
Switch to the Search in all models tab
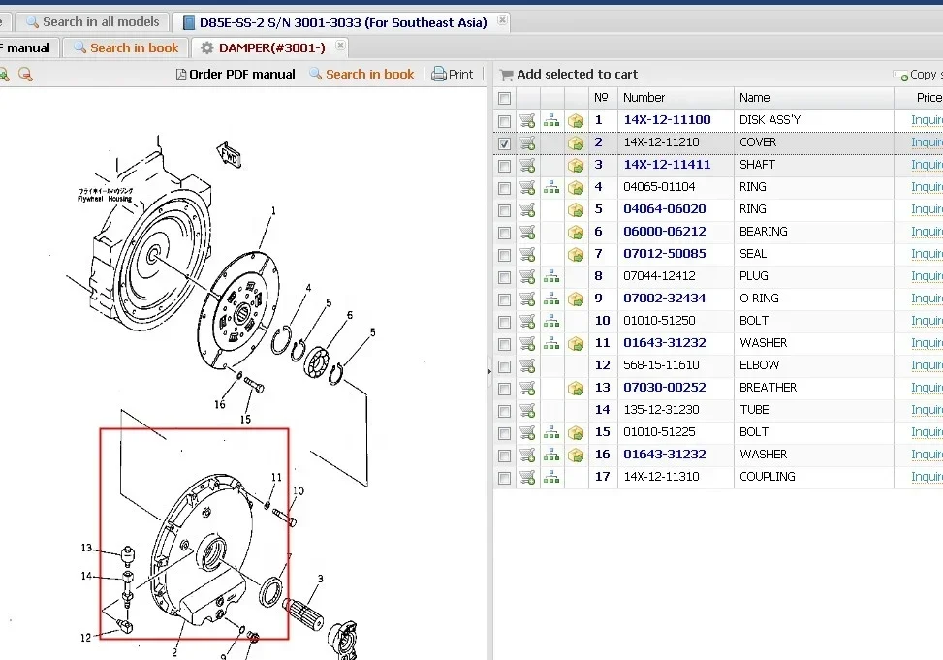[91, 21]
